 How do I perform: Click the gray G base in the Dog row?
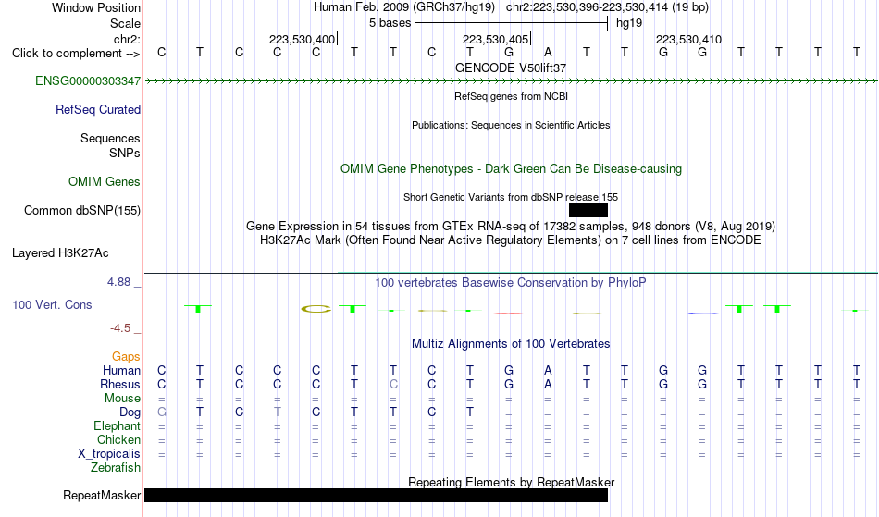[x=161, y=412]
